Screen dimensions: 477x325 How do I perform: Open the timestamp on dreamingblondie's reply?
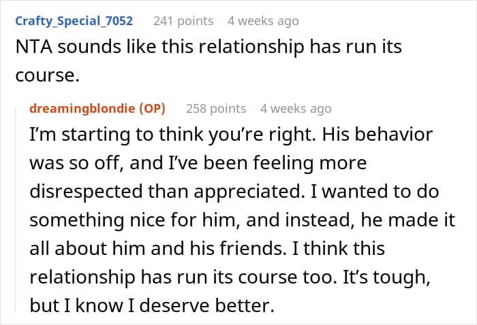(296, 108)
